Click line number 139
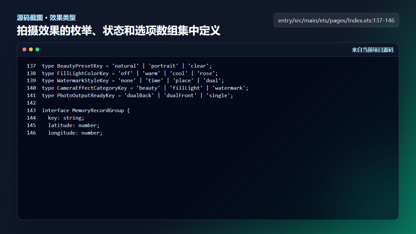Image resolution: width=416 pixels, height=234 pixels. [31, 81]
